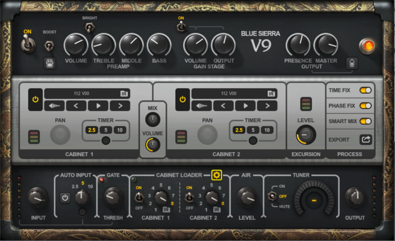The width and height of the screenshot is (395, 241).
Task: Flip the Boost toggle switch
Action: [49, 46]
